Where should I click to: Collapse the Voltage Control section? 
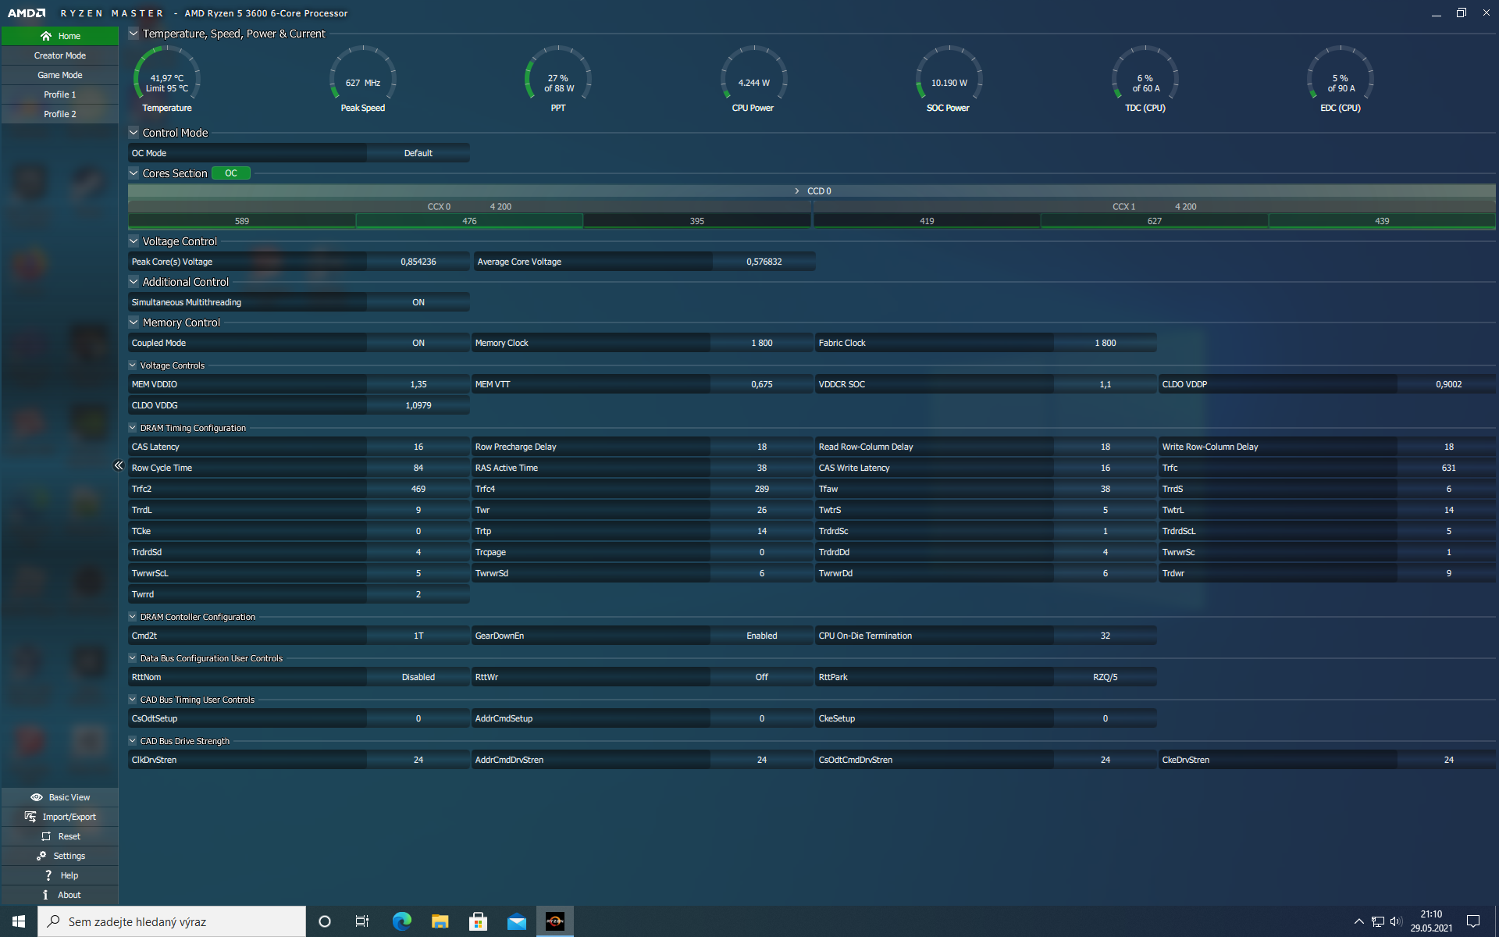[x=134, y=241]
